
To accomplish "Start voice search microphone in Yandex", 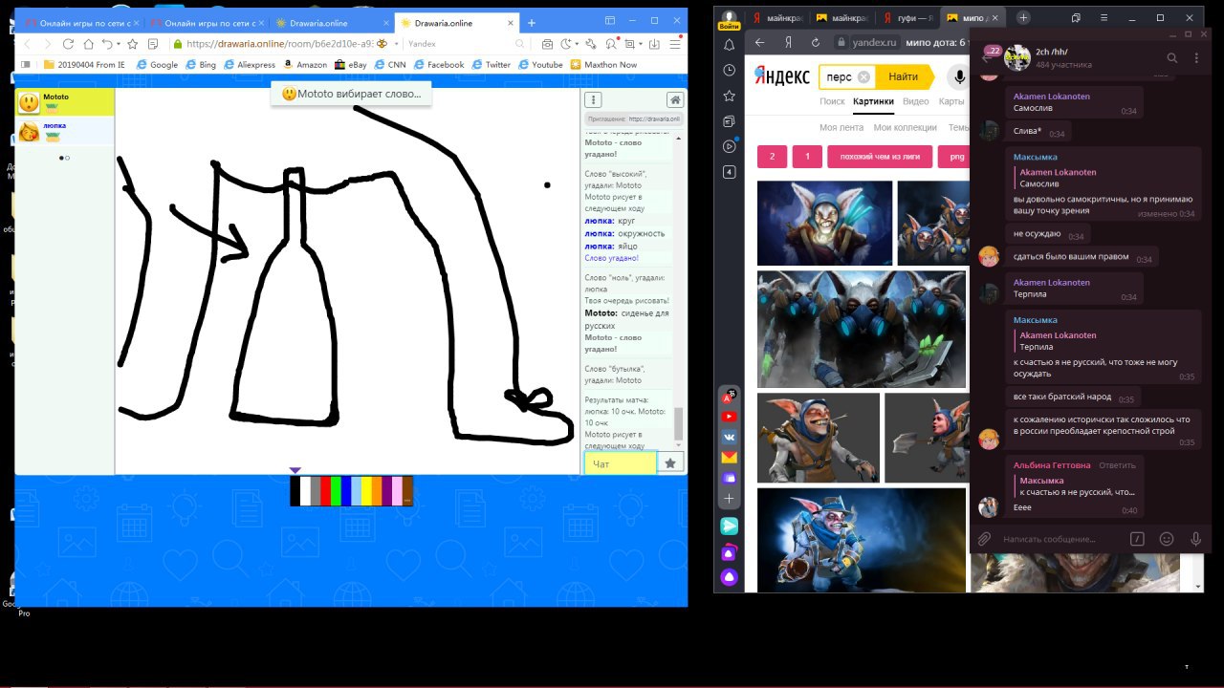I will pyautogui.click(x=958, y=76).
